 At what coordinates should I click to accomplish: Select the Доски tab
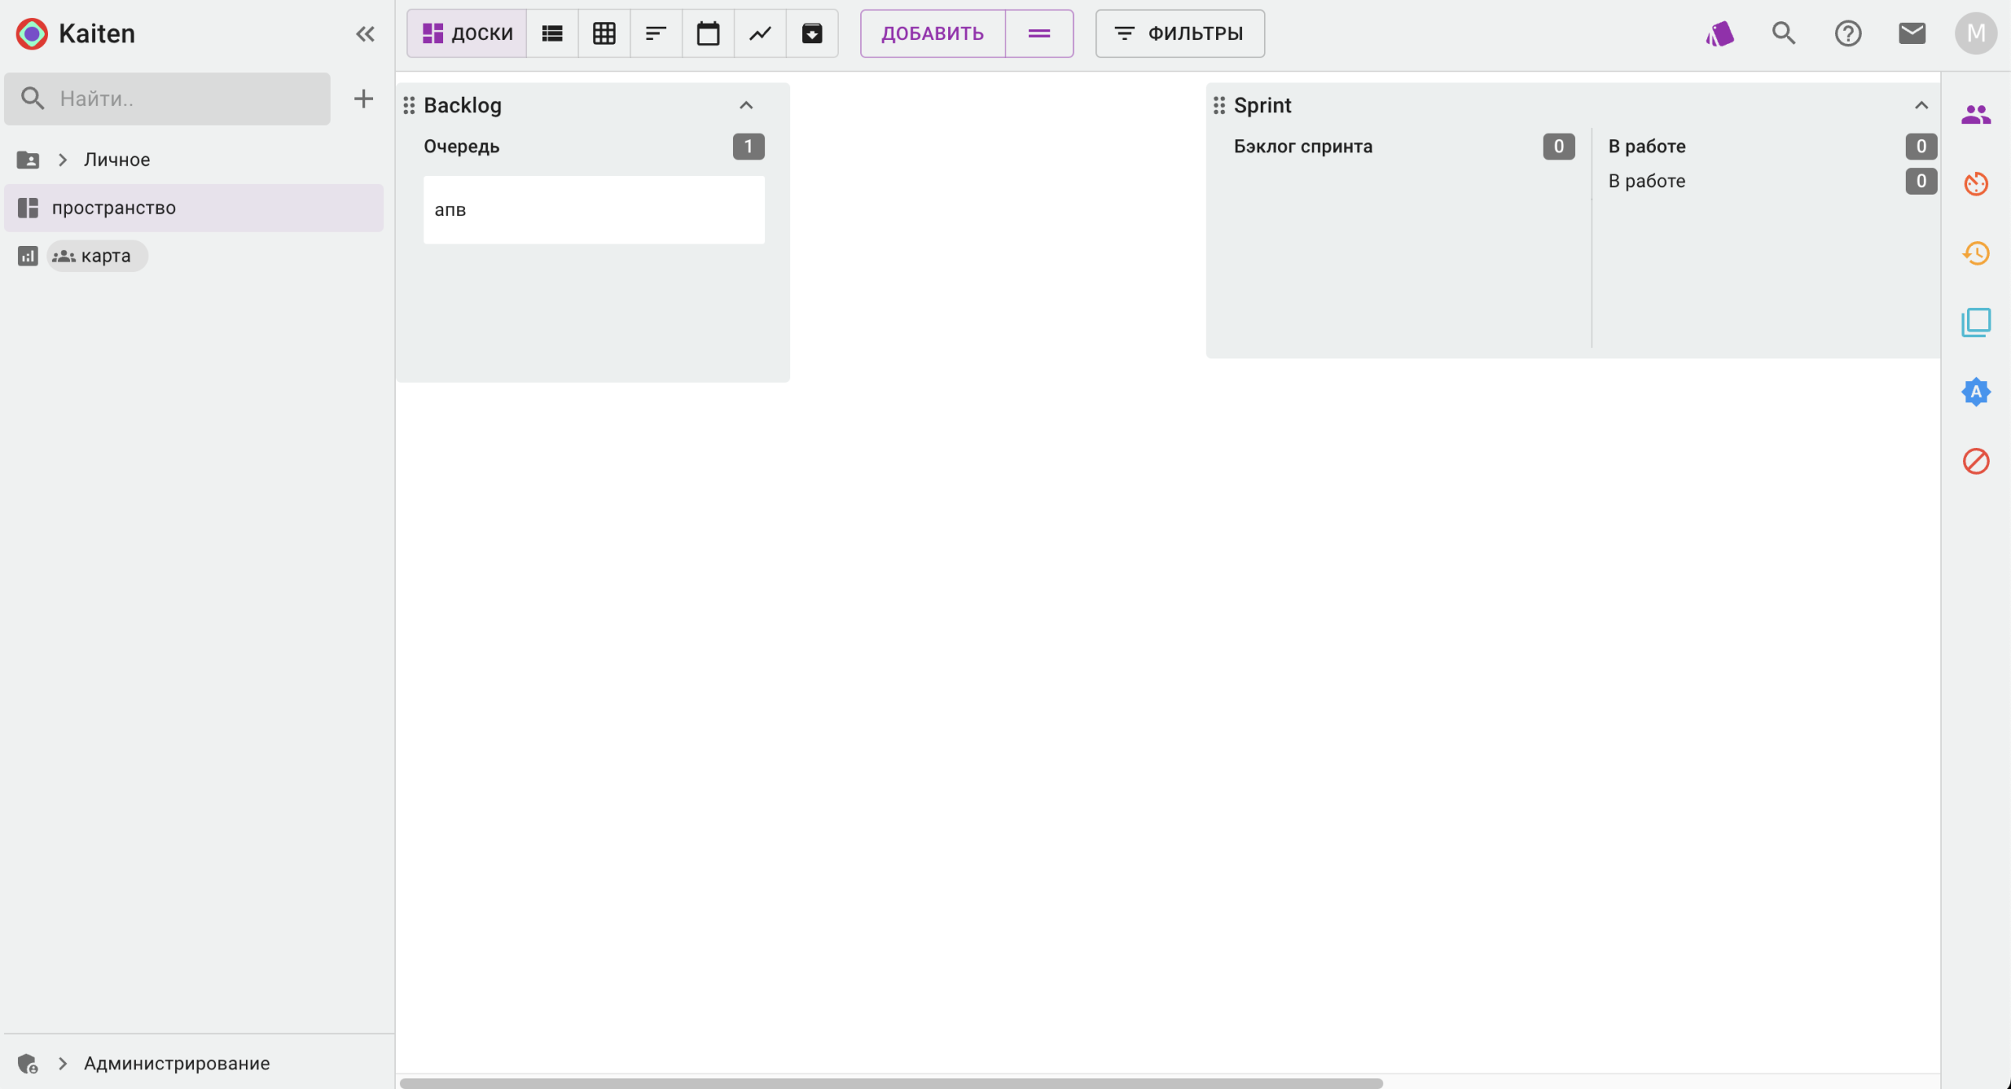(467, 33)
